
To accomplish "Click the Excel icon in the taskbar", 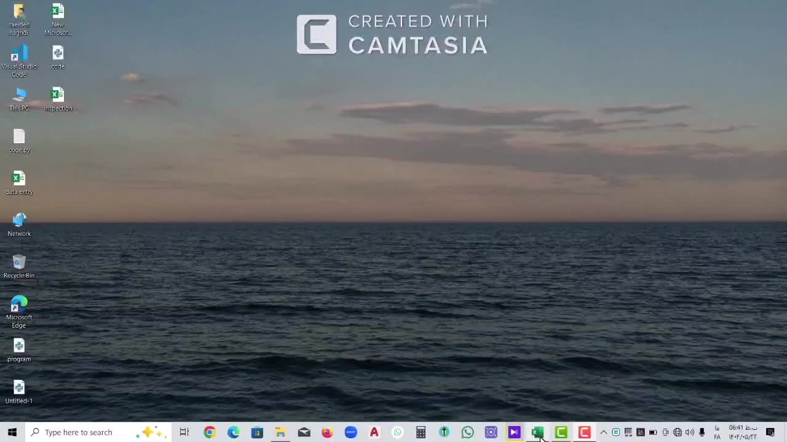I will (537, 432).
